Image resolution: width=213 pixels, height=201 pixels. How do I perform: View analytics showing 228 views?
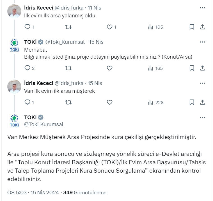(x=155, y=102)
